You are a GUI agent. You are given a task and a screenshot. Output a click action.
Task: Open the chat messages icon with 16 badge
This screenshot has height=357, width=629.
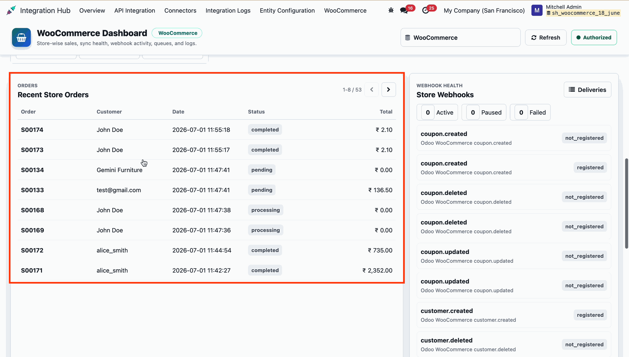(404, 10)
